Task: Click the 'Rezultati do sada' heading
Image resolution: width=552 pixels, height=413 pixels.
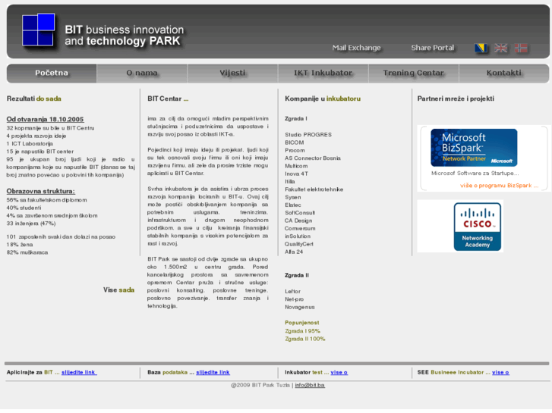Action: pos(34,99)
